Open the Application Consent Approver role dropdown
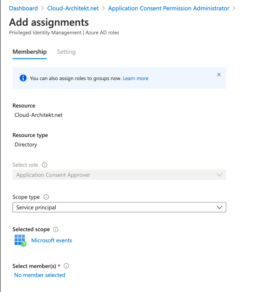The height and width of the screenshot is (292, 254). tap(119, 175)
